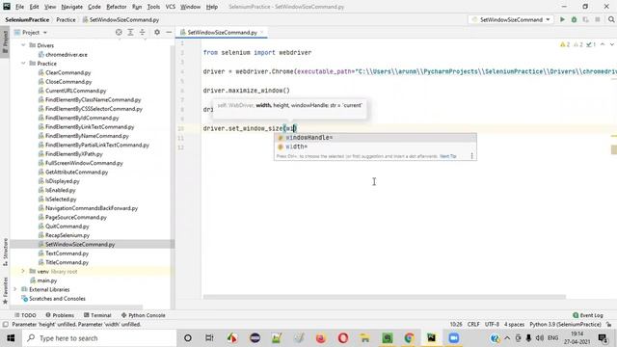617x347 pixels.
Task: Open main.py in project tree
Action: click(43, 280)
